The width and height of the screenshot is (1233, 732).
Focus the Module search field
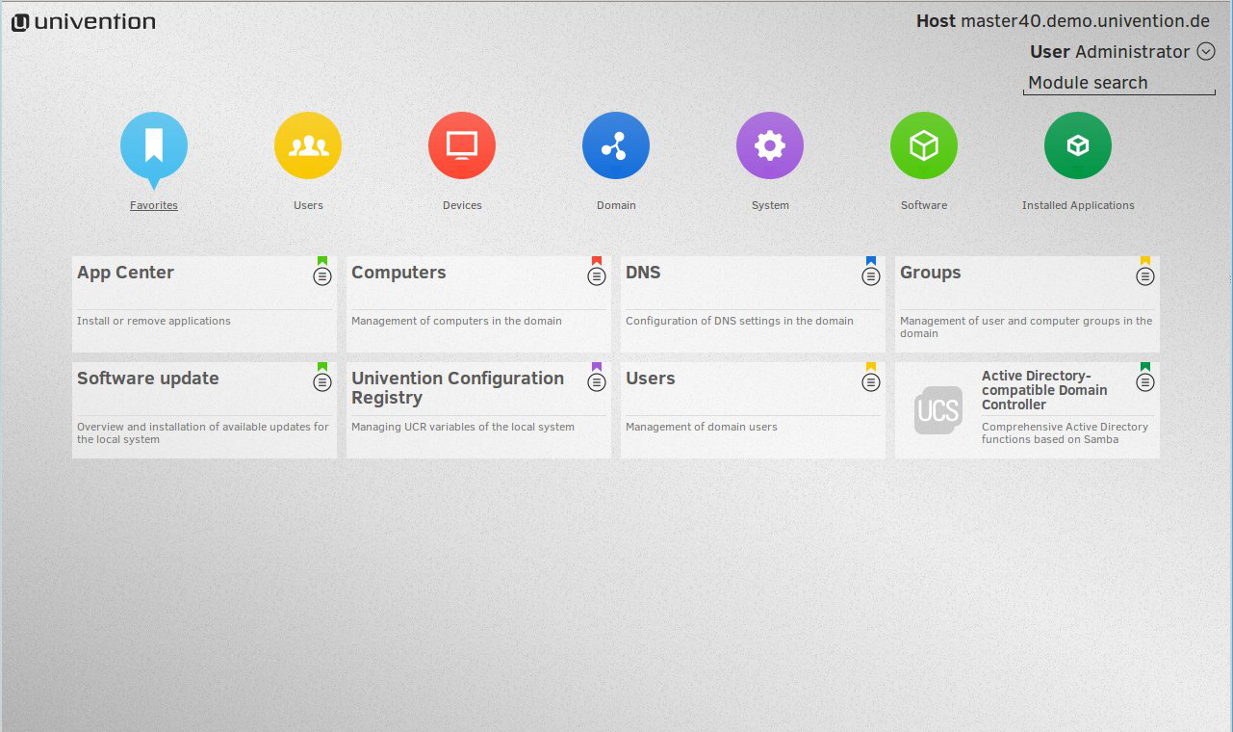click(1119, 83)
